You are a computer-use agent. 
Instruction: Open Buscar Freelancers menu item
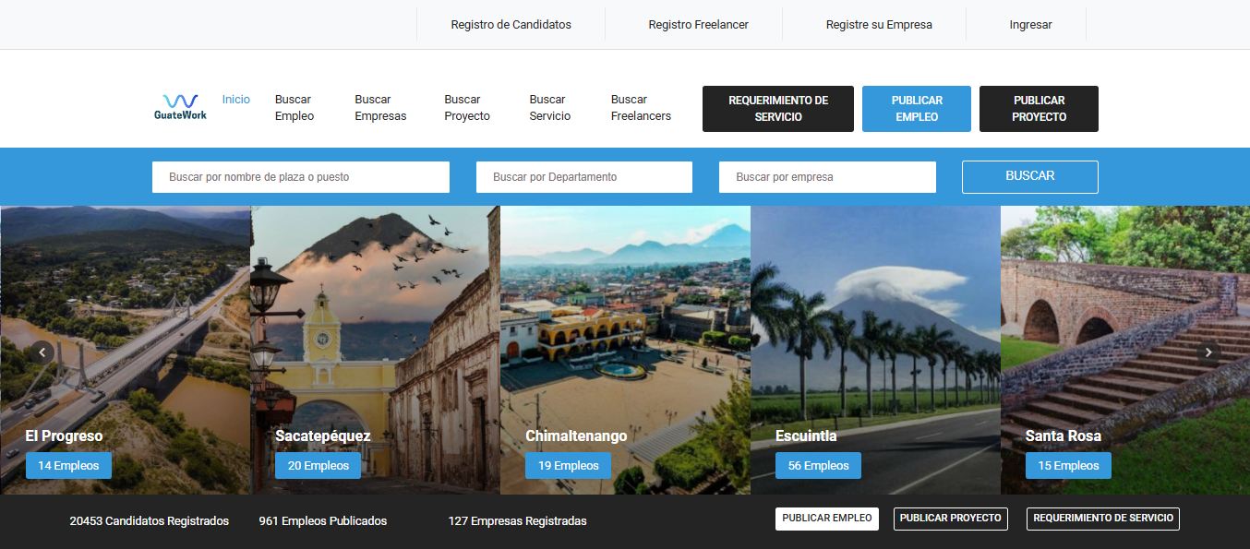click(641, 108)
